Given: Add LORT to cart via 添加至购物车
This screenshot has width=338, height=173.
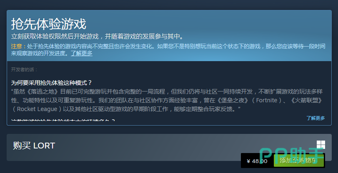Looking at the screenshot, I should click(298, 161).
